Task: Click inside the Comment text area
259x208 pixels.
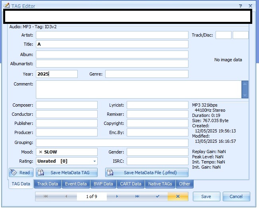Action: point(139,89)
